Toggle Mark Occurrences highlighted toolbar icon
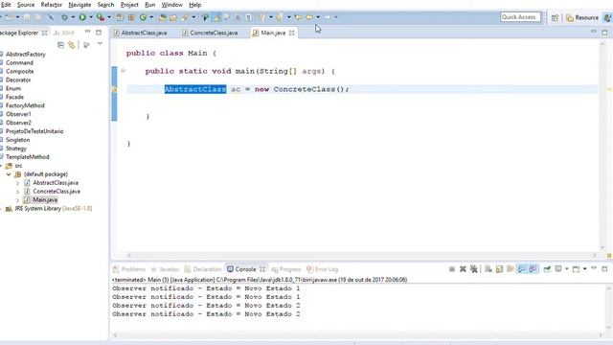 pos(217,17)
